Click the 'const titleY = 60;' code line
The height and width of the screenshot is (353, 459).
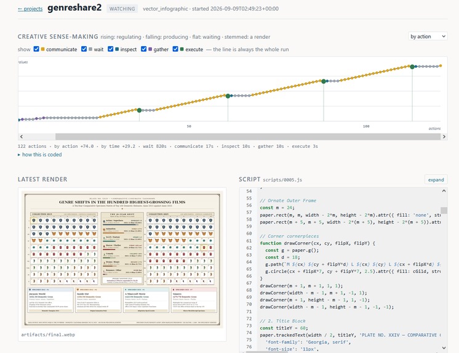284,328
